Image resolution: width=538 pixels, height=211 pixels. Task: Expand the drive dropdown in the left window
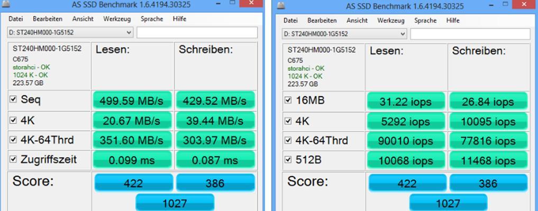pyautogui.click(x=129, y=33)
